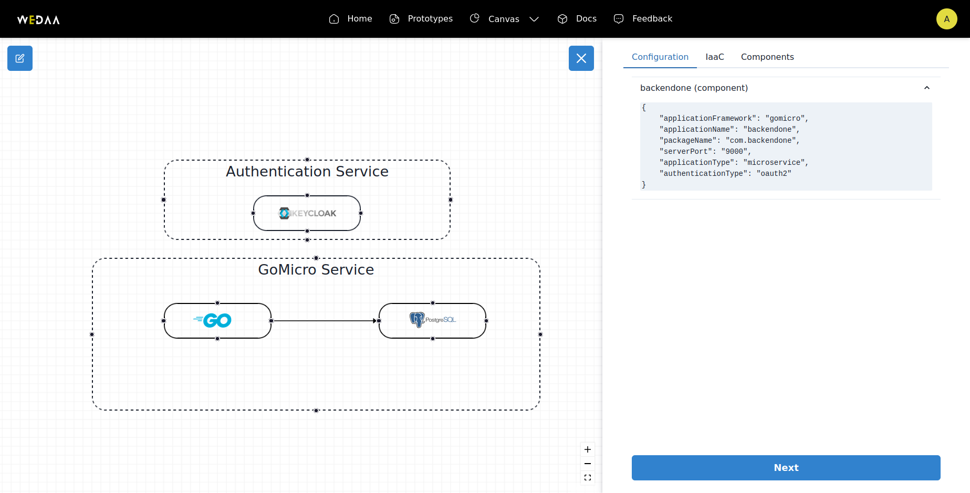The width and height of the screenshot is (970, 493).
Task: Click the Feedback chat bubble icon
Action: [x=619, y=19]
